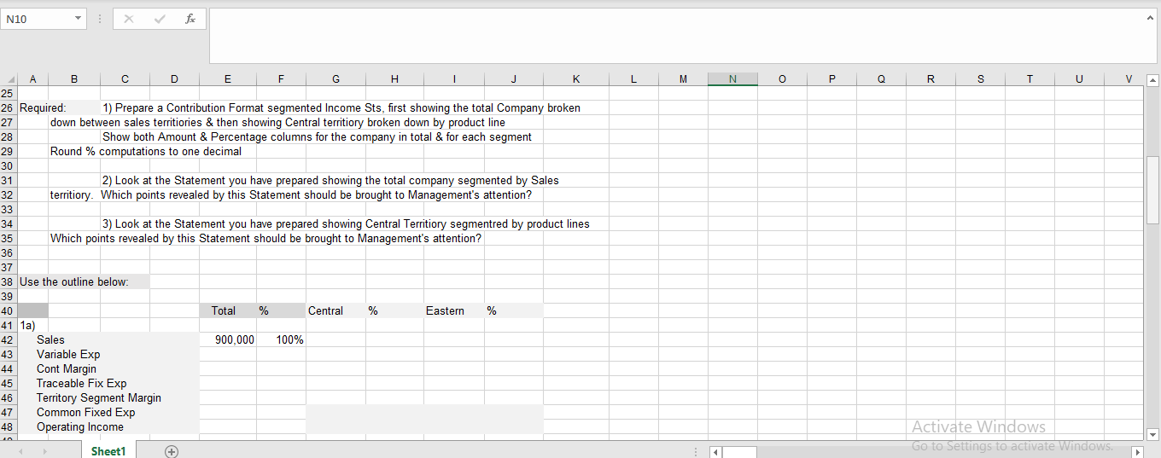The height and width of the screenshot is (458, 1161).
Task: Switch to the Sheet1 tab
Action: tap(108, 451)
